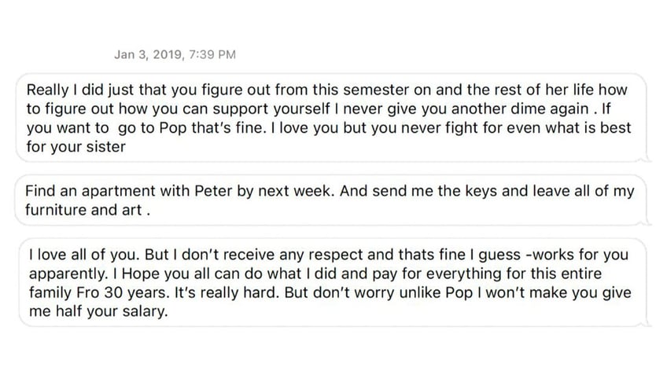Select the message starting "Really I did just that"
Screen dimensions: 667x375
[331, 118]
